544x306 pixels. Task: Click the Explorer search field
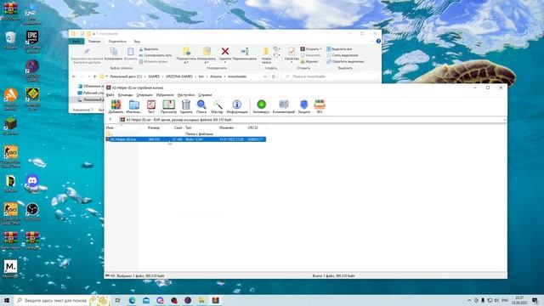pos(331,76)
